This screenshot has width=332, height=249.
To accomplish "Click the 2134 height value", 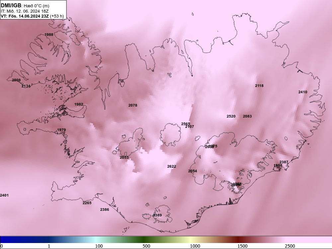I will [26, 86].
